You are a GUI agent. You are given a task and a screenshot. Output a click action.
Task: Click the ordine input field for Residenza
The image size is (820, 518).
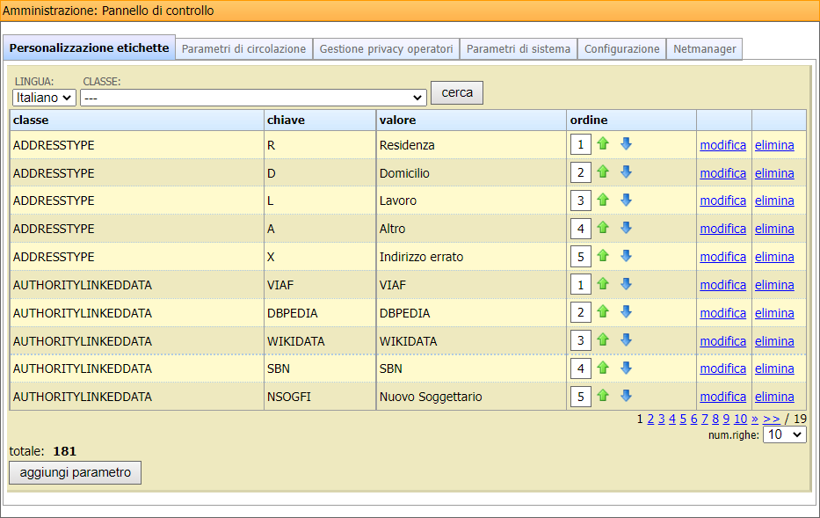click(580, 144)
